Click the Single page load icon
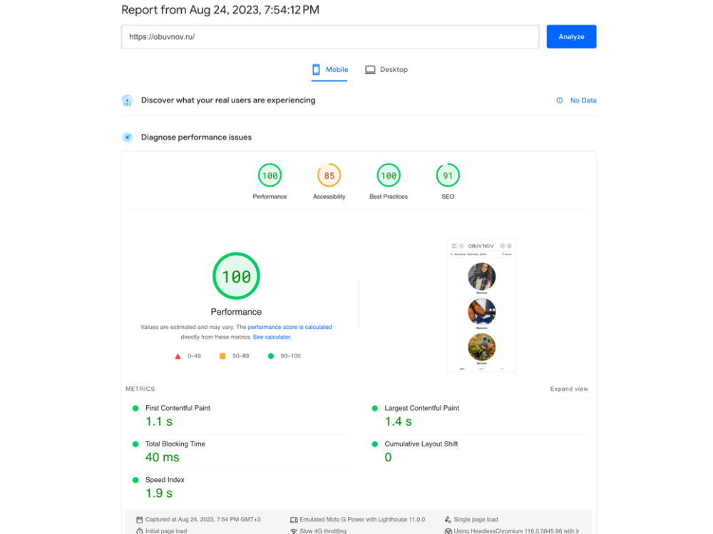713x534 pixels. 448,520
